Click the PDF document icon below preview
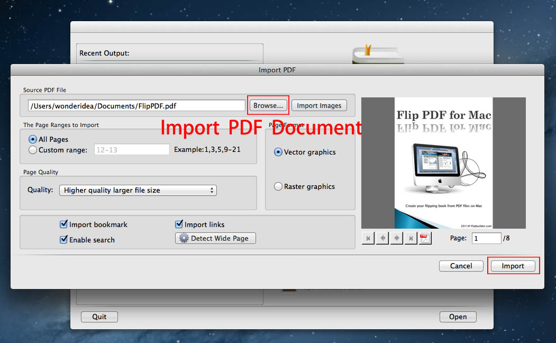Screen dimensions: 556x343 (425, 238)
